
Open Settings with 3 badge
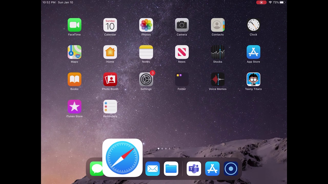click(146, 79)
